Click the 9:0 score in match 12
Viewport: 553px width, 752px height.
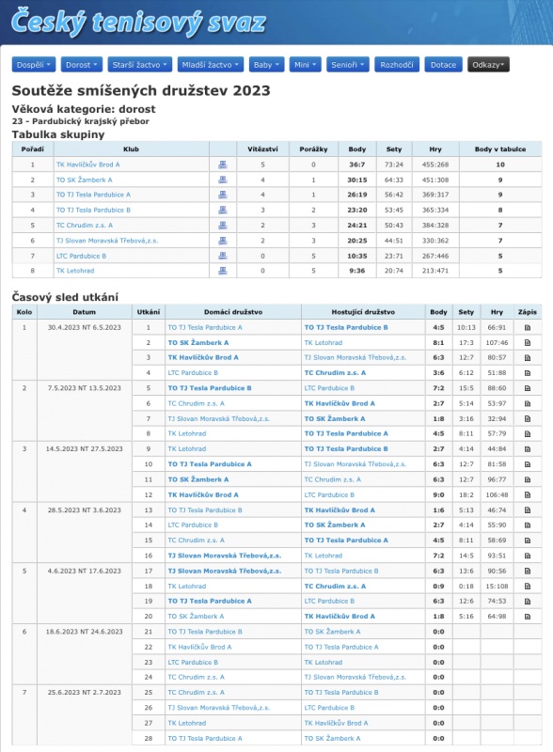tap(438, 495)
